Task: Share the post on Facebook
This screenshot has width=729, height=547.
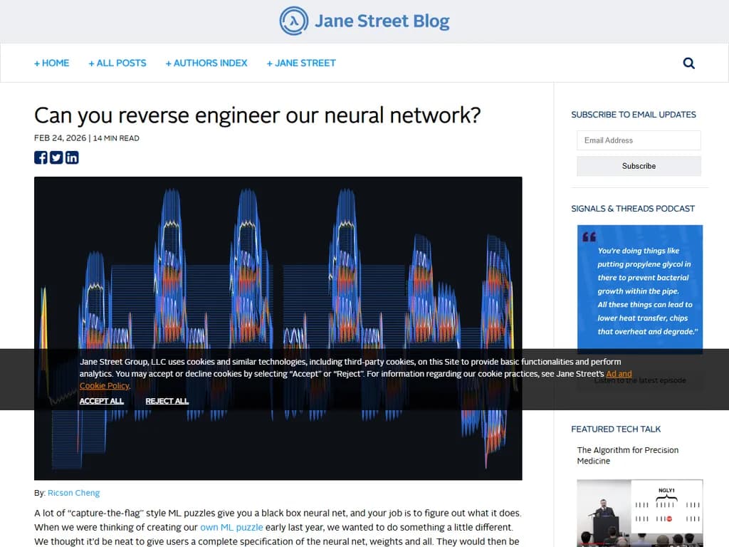Action: (41, 157)
